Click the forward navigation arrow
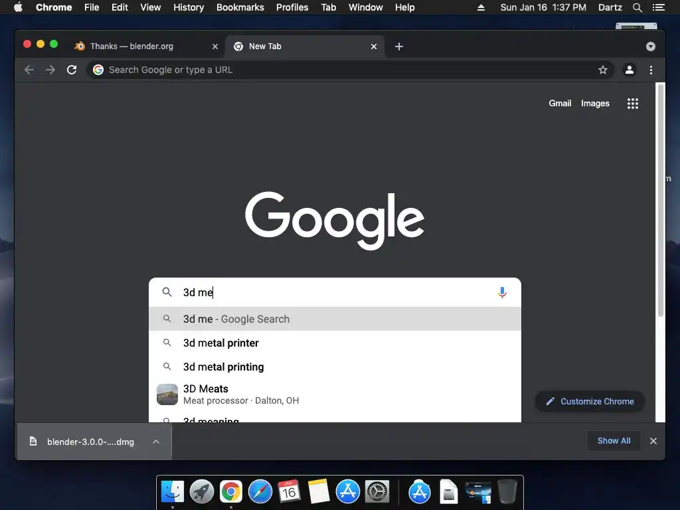Screen dimensions: 680x510 (50, 70)
